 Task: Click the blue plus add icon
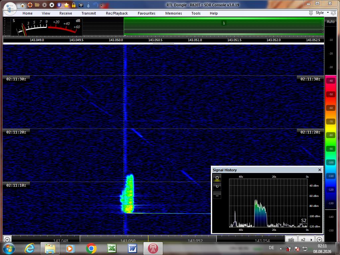coord(59,5)
